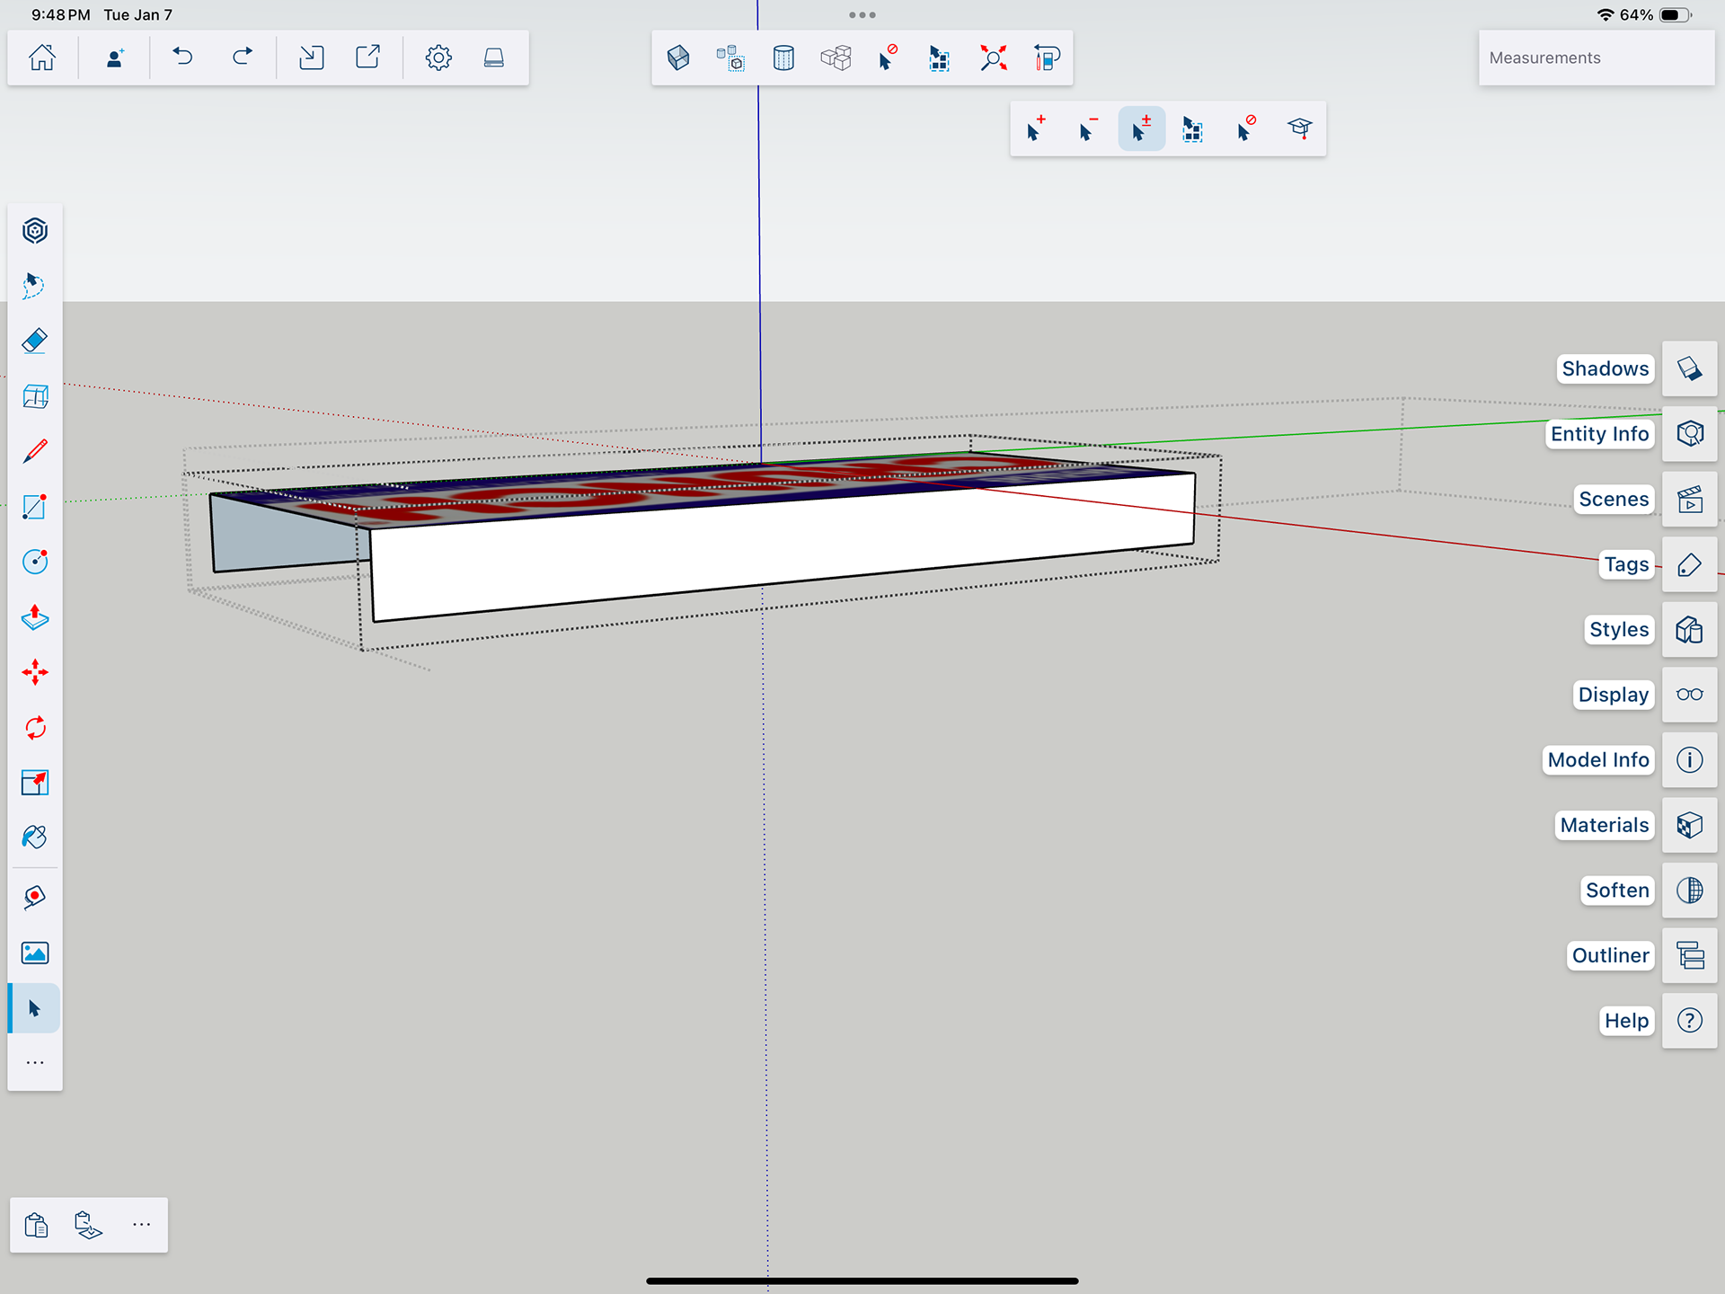
Task: Click the Outliner label button
Action: tap(1610, 955)
